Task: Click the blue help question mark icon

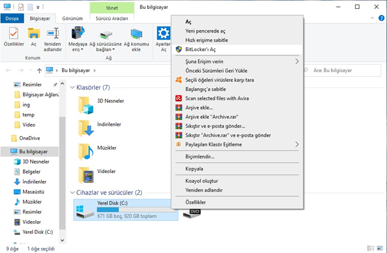Action: click(381, 19)
